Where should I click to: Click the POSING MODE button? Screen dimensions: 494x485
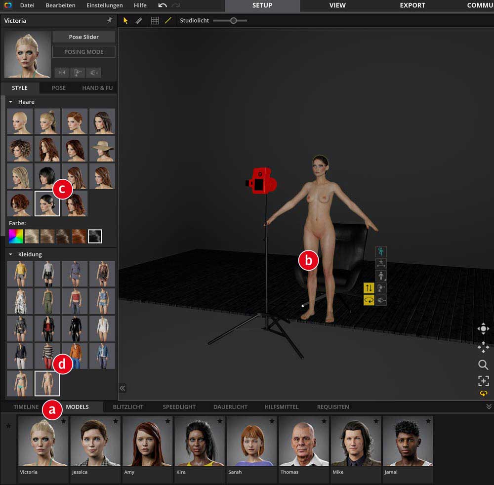pos(83,52)
